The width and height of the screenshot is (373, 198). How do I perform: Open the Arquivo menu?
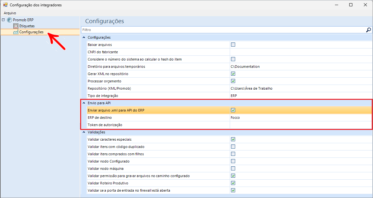pyautogui.click(x=10, y=13)
